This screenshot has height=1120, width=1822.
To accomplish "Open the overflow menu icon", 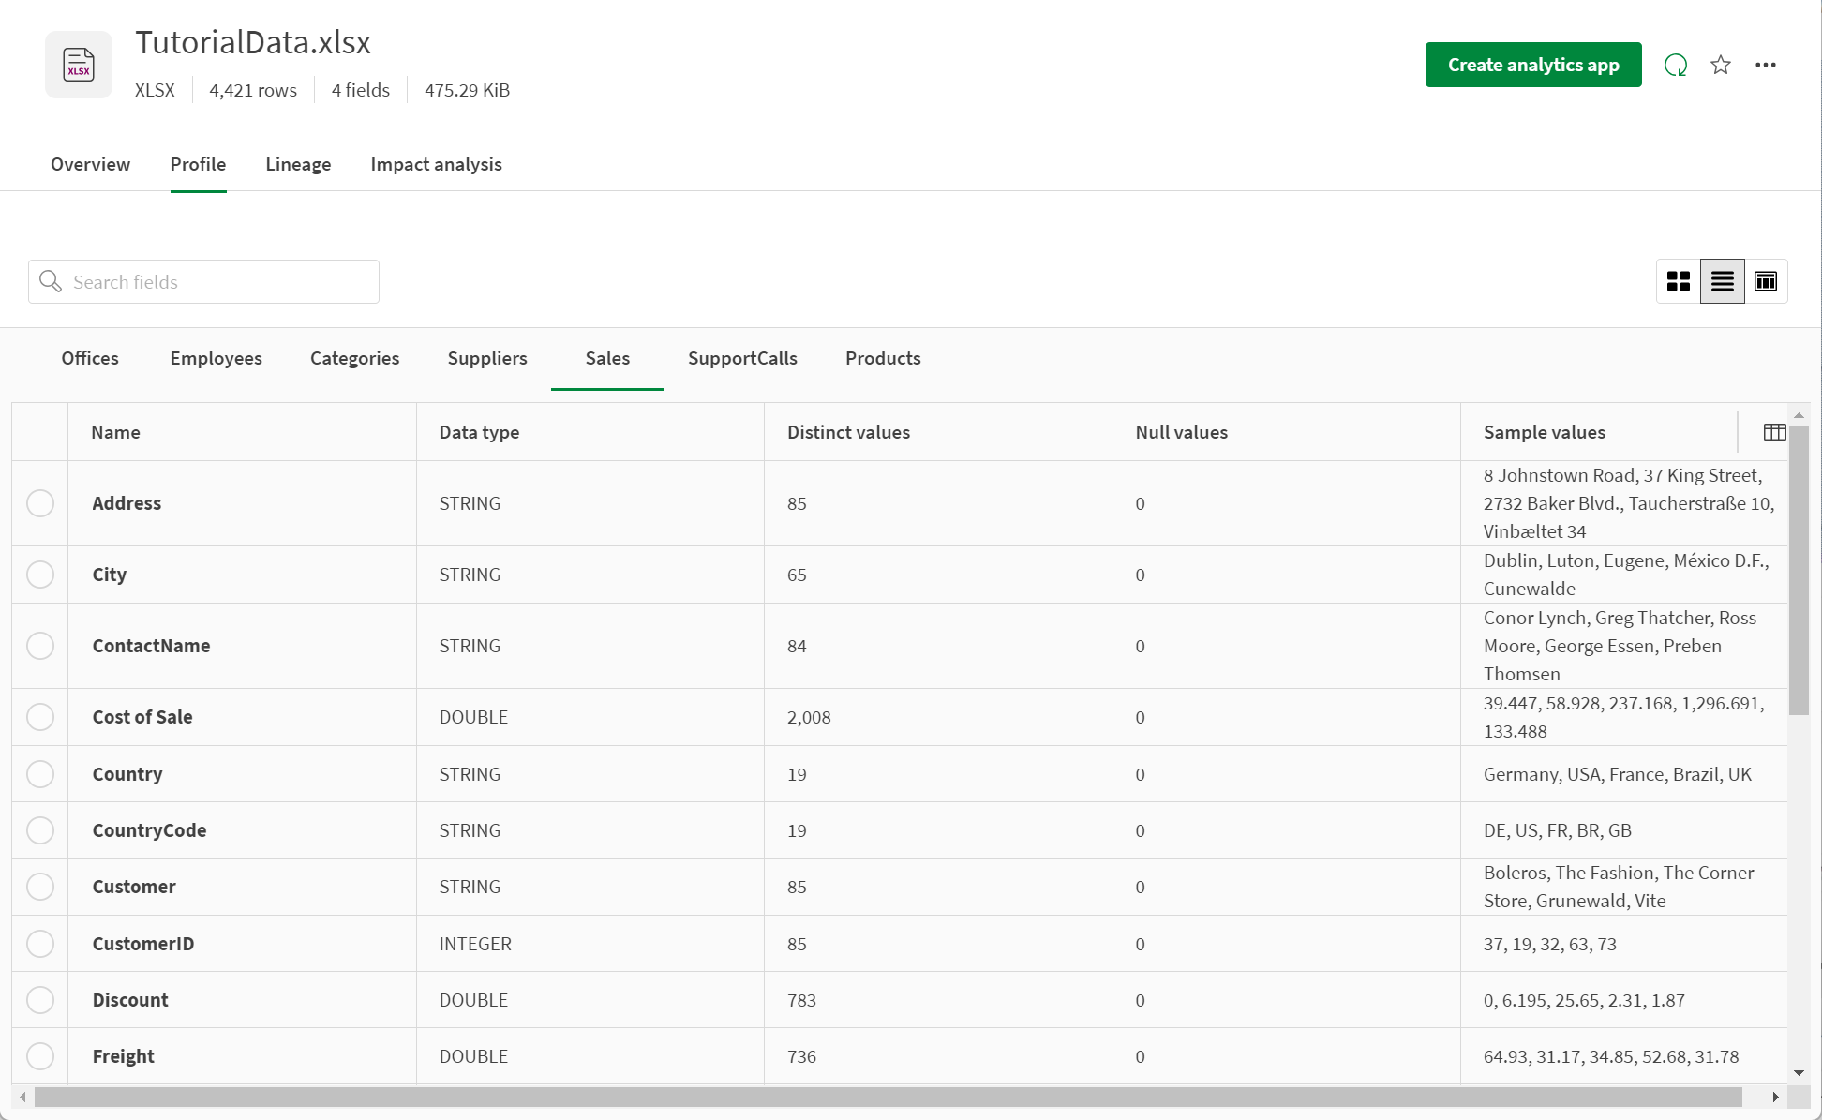I will [x=1766, y=64].
